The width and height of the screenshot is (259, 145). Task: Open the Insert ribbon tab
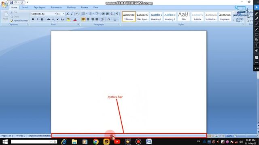(x=25, y=7)
